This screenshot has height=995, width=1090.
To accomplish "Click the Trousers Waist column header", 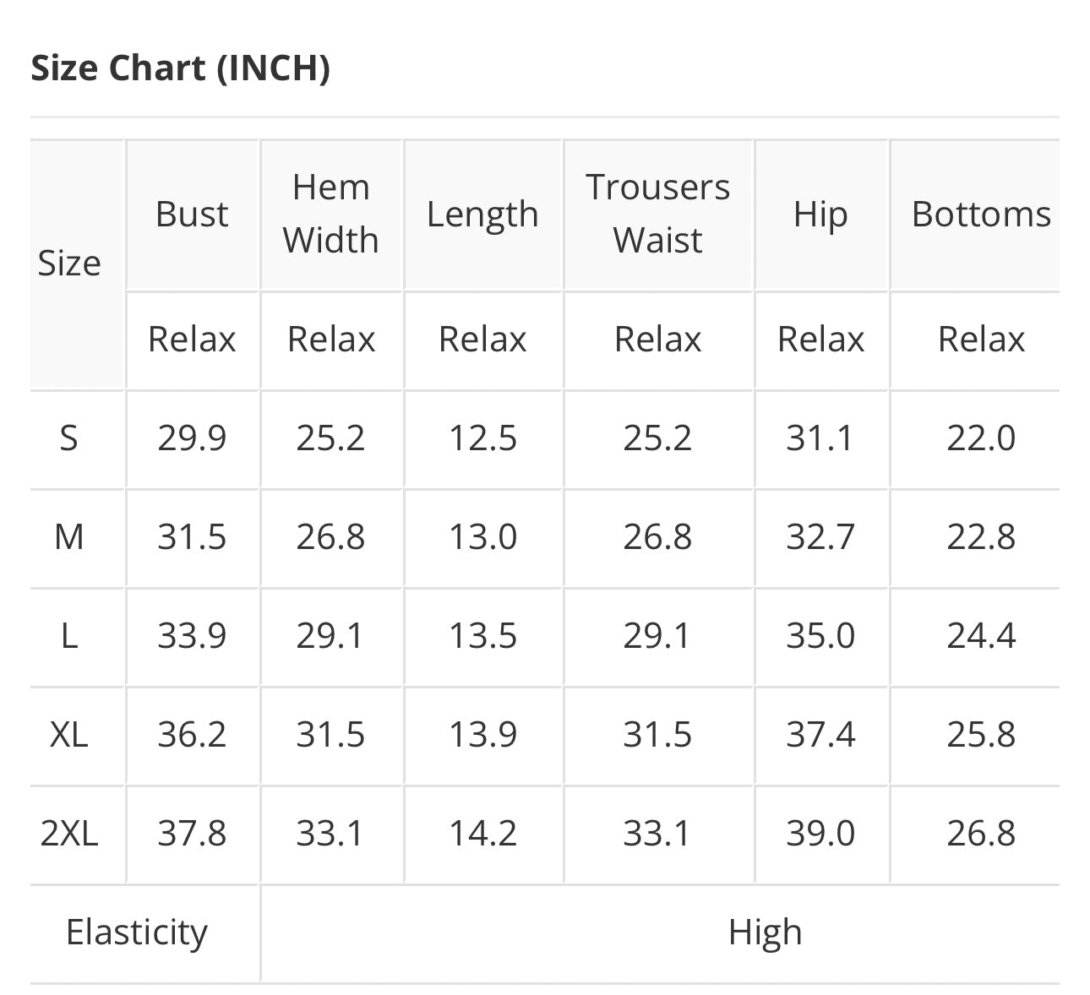I will (657, 214).
